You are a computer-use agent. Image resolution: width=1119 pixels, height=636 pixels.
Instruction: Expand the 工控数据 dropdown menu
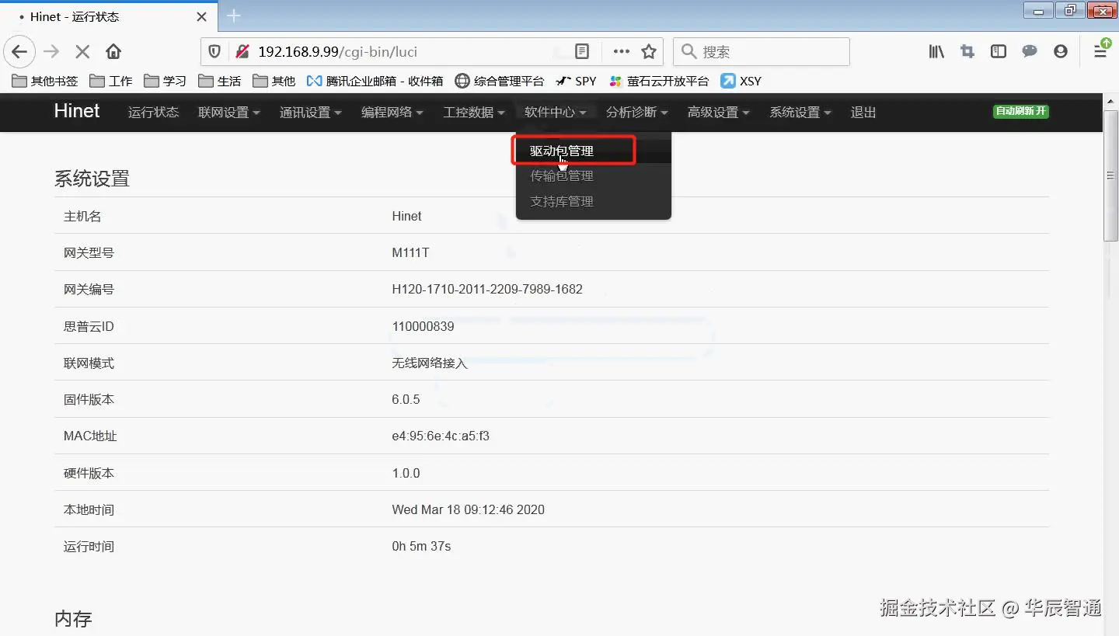(473, 113)
